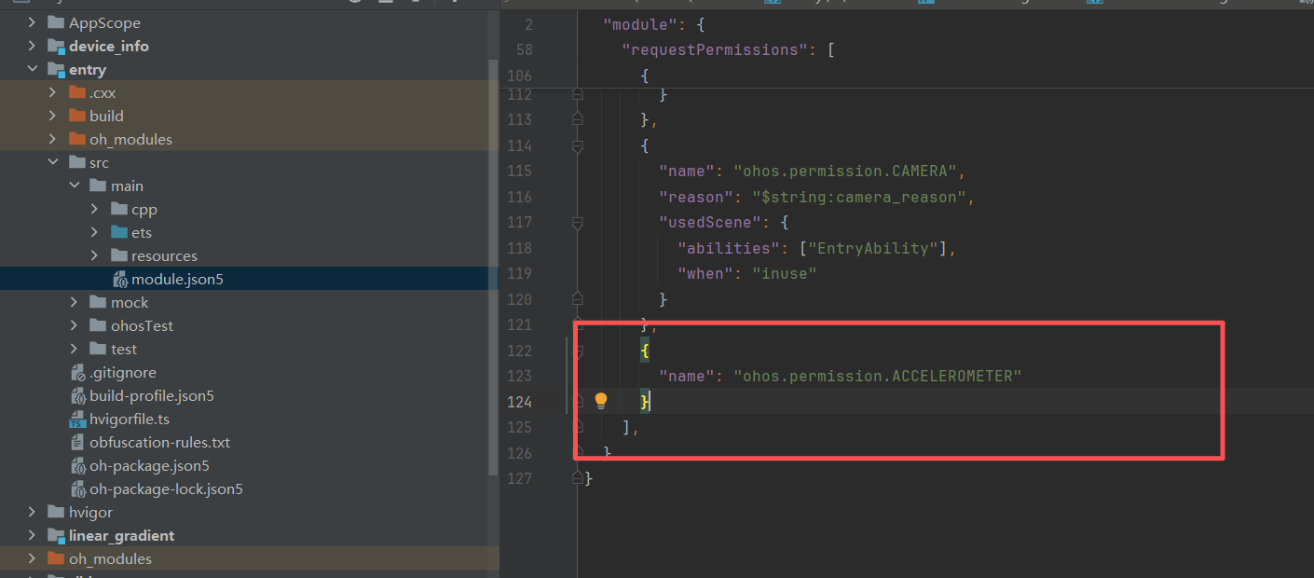Click the orange .cxx folder icon
Viewport: 1314px width, 578px height.
pos(76,92)
